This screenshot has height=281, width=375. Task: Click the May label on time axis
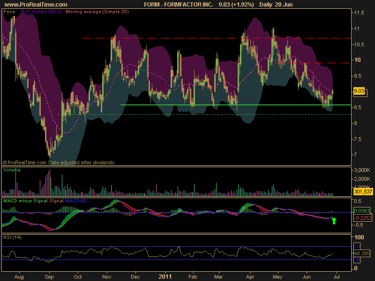click(x=277, y=277)
